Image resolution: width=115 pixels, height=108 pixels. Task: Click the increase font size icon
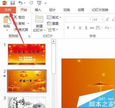[x=107, y=19]
